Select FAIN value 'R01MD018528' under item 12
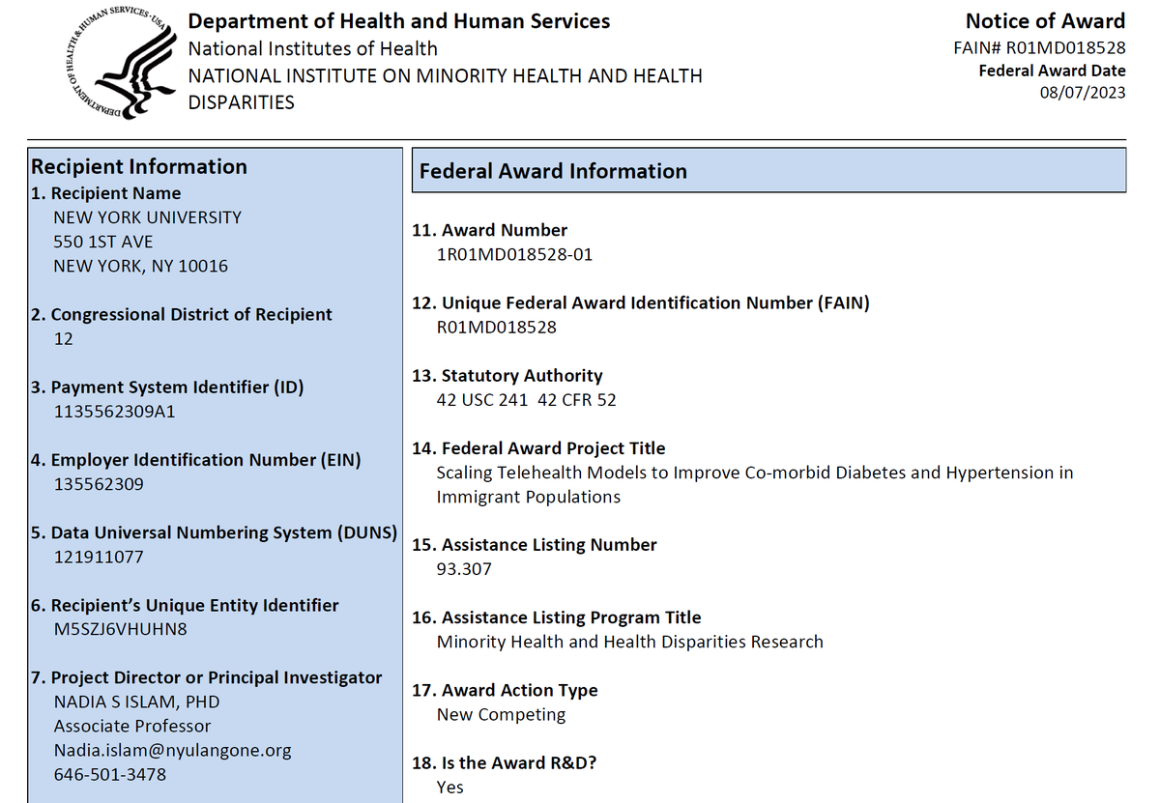Screen dimensions: 1160x803 [x=497, y=328]
